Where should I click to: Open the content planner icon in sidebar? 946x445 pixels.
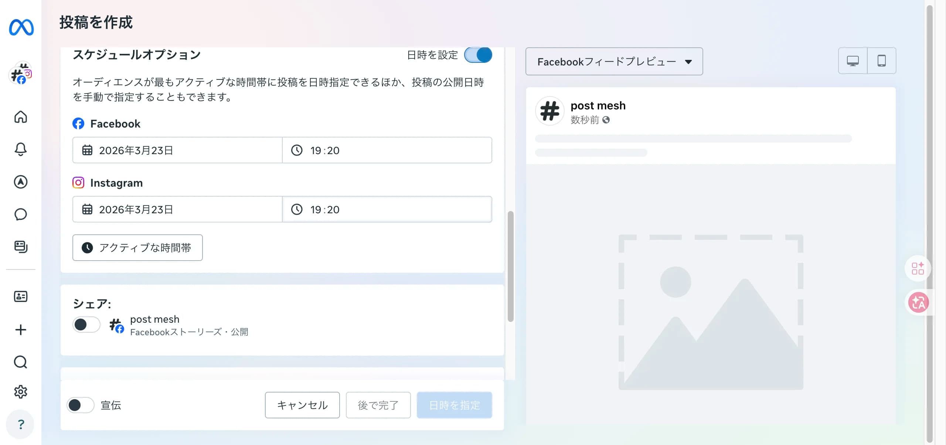coord(21,247)
